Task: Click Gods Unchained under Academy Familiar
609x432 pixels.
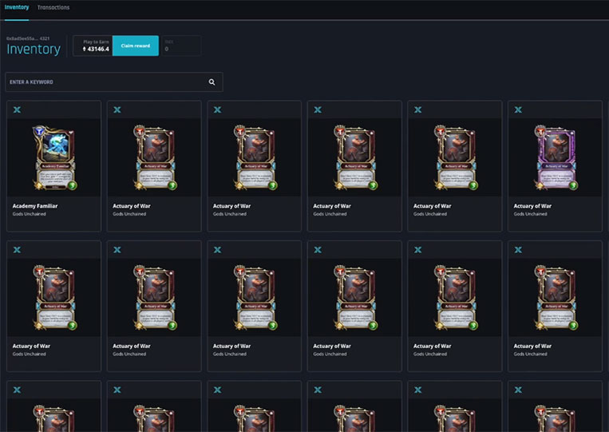Action: [x=29, y=214]
